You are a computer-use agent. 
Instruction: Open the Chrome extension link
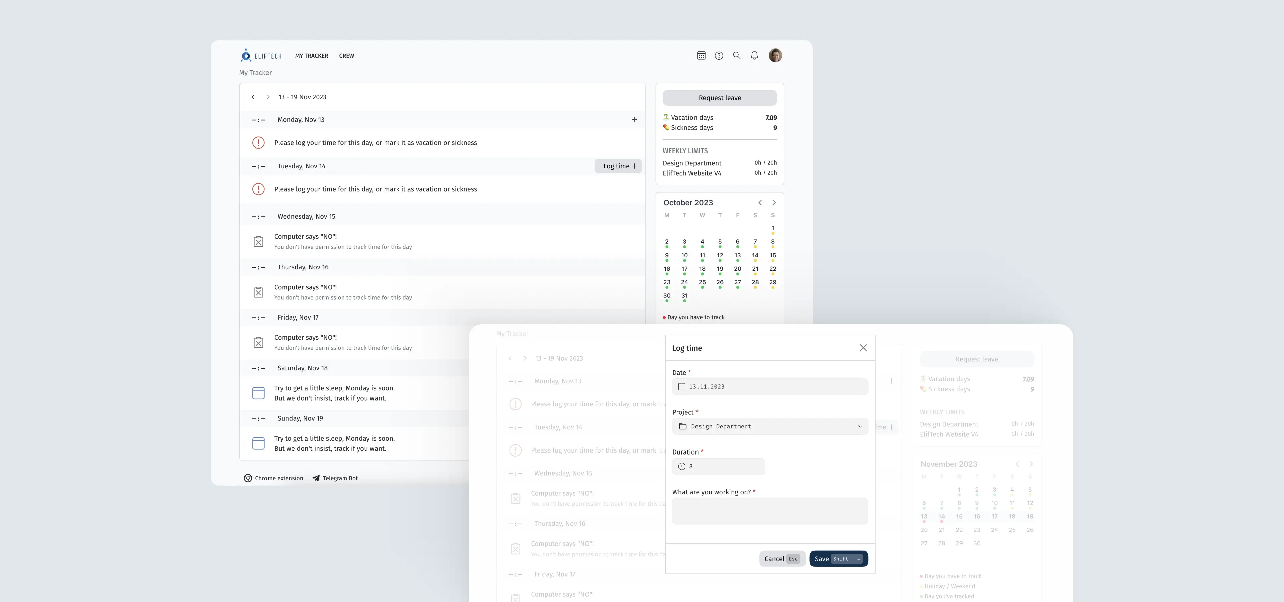click(x=274, y=478)
